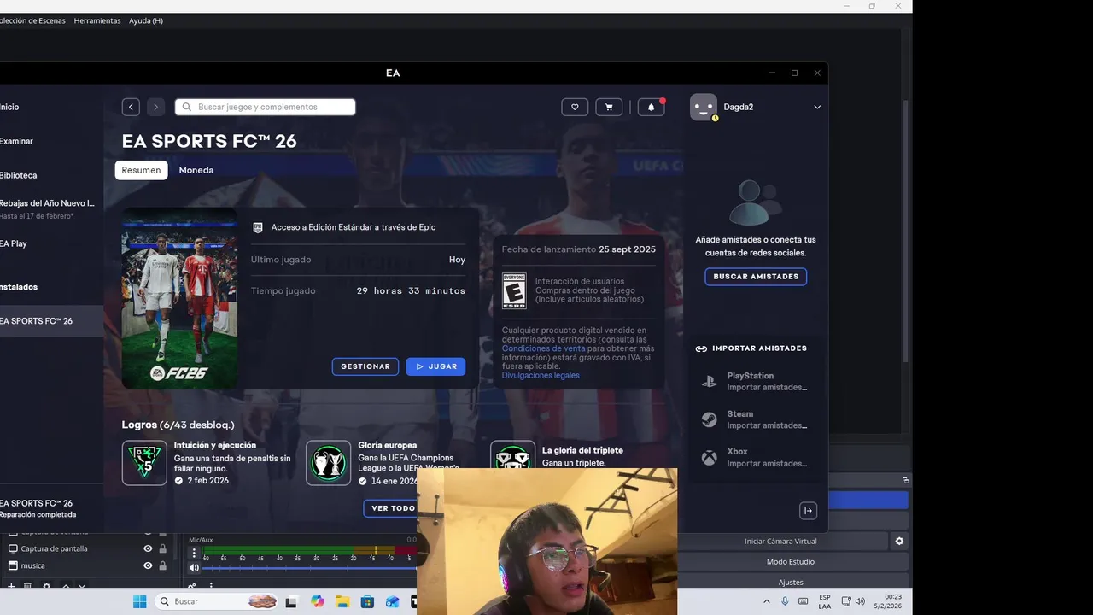Click Ajustes in OBS controls
The image size is (1093, 615).
click(791, 582)
